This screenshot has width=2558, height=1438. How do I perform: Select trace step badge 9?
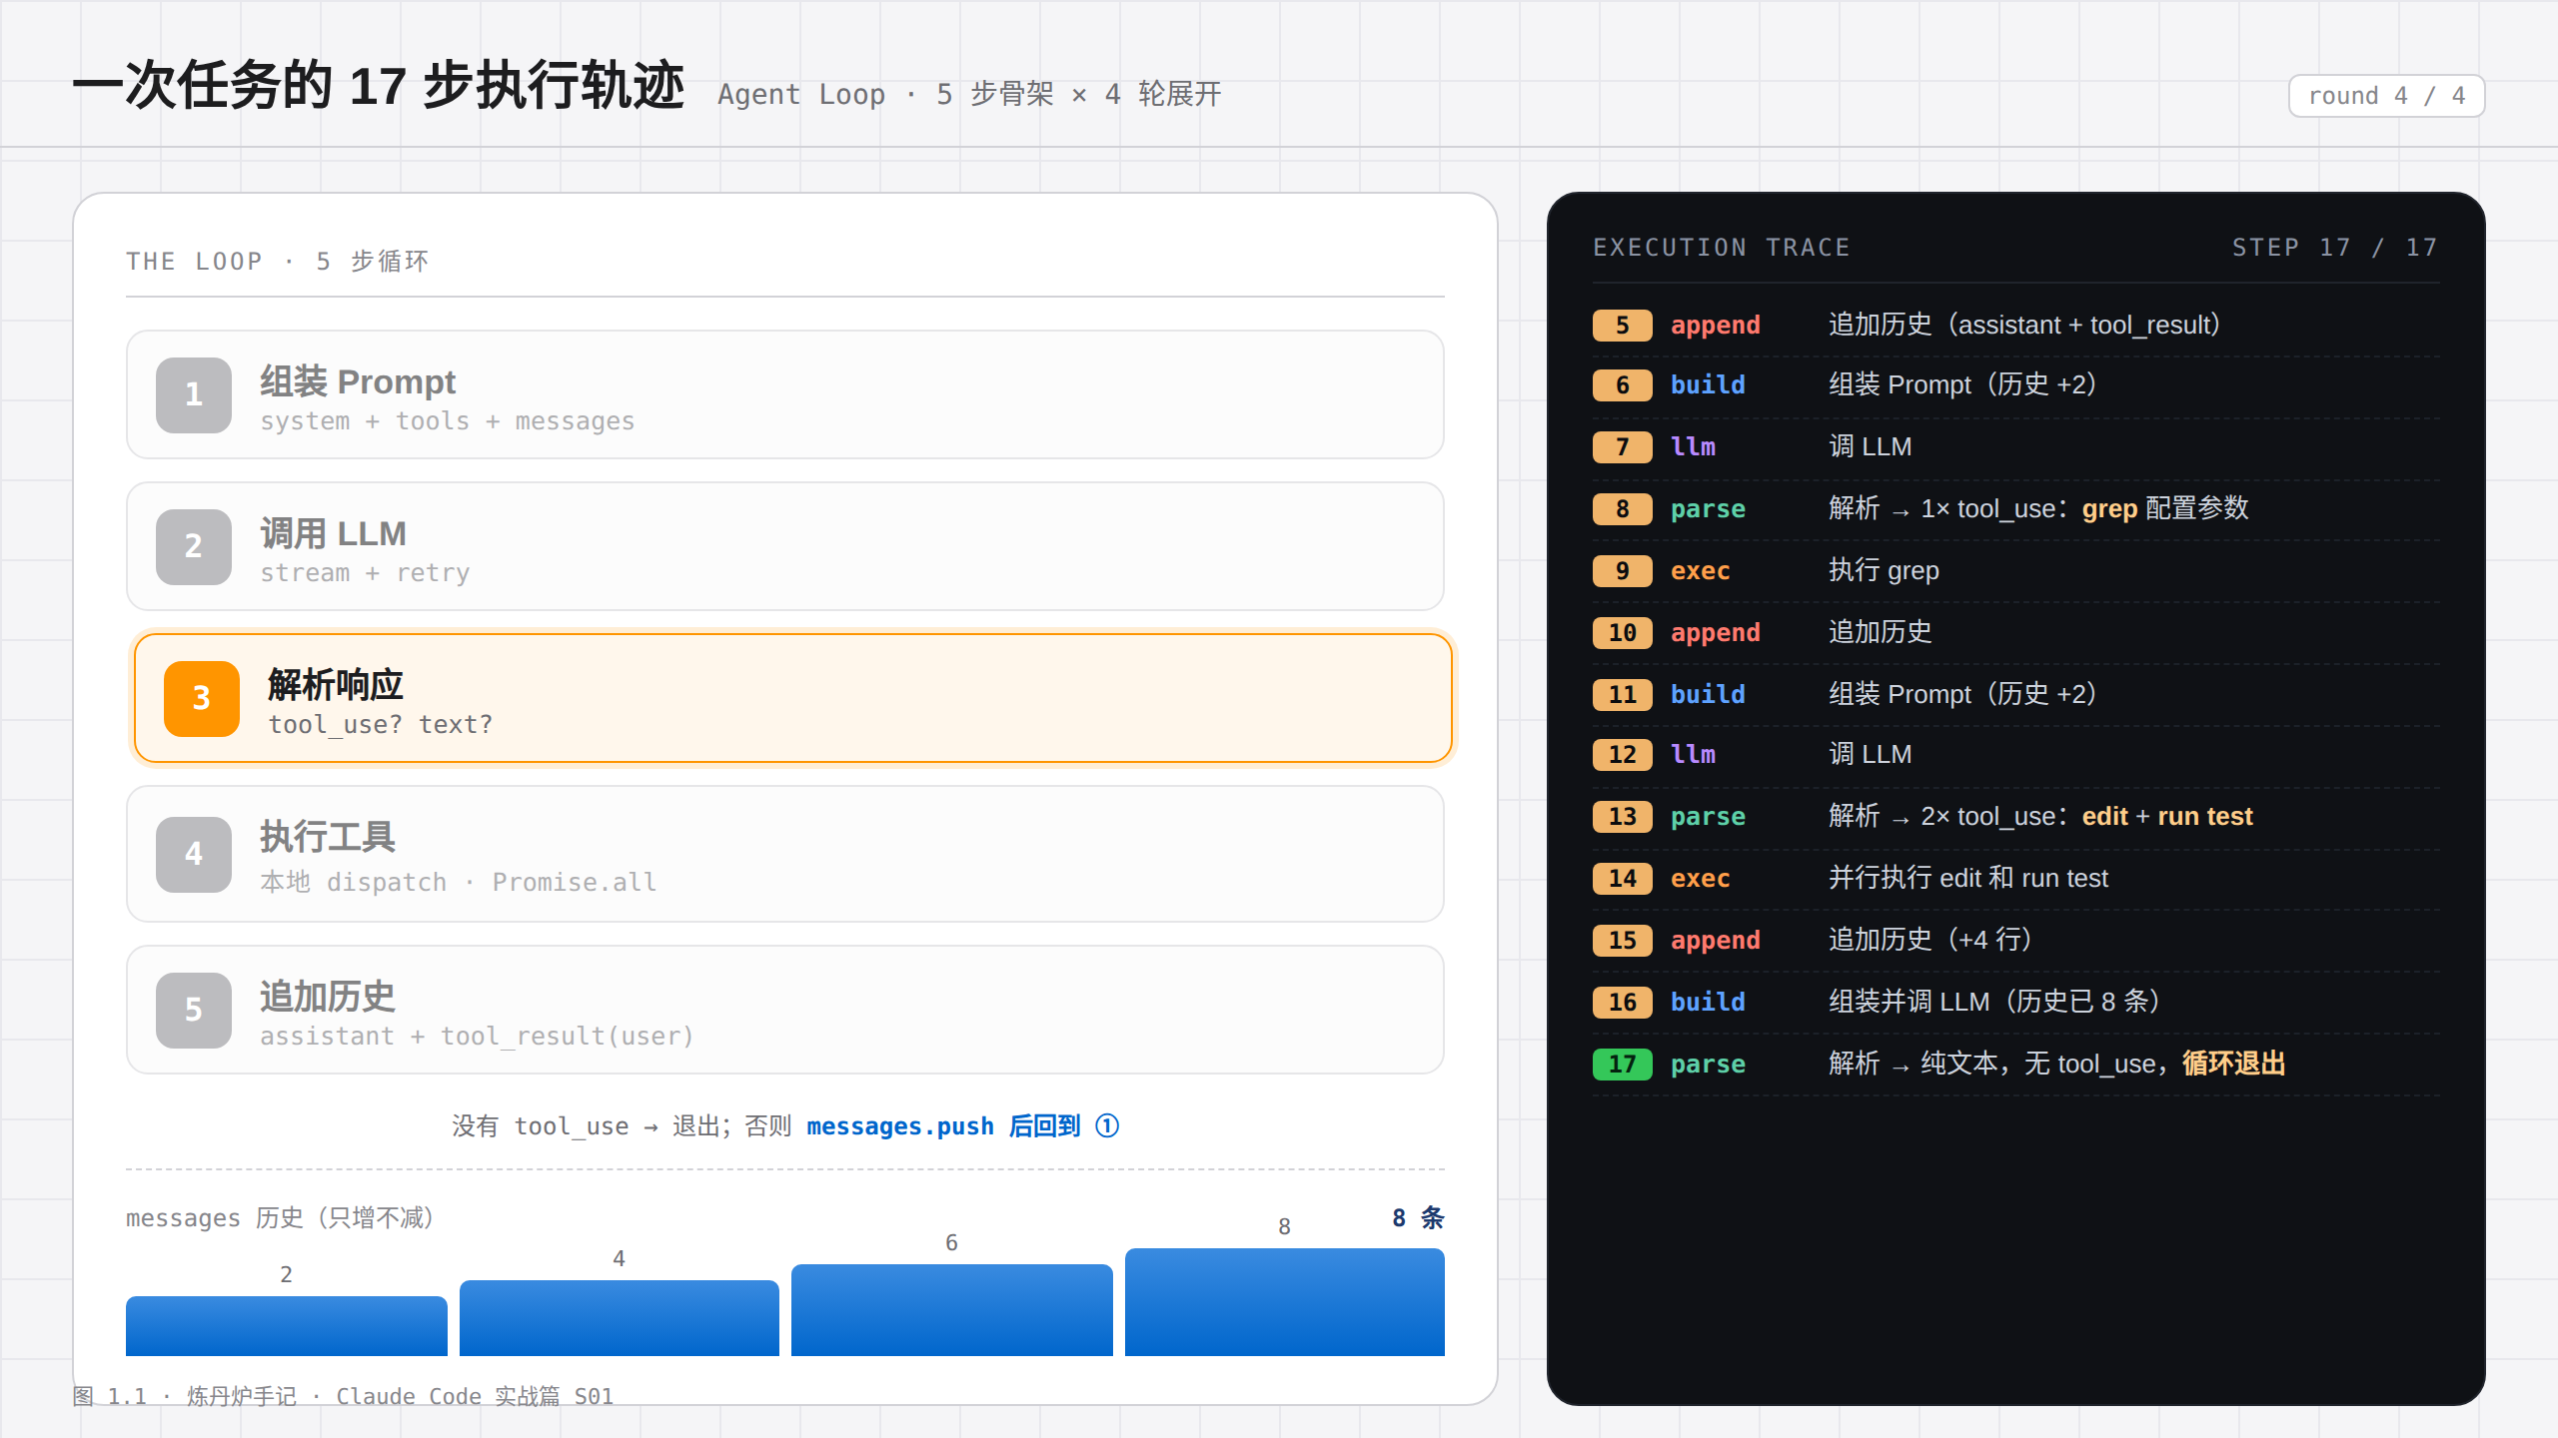click(x=1622, y=571)
